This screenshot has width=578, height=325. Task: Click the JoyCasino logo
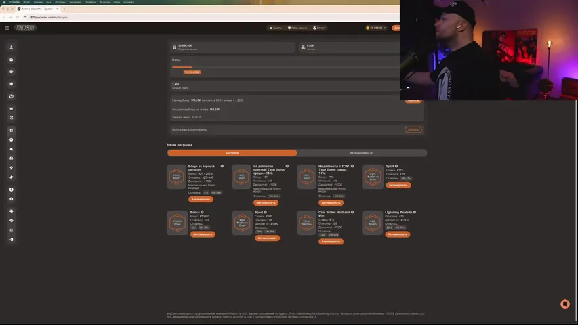25,28
